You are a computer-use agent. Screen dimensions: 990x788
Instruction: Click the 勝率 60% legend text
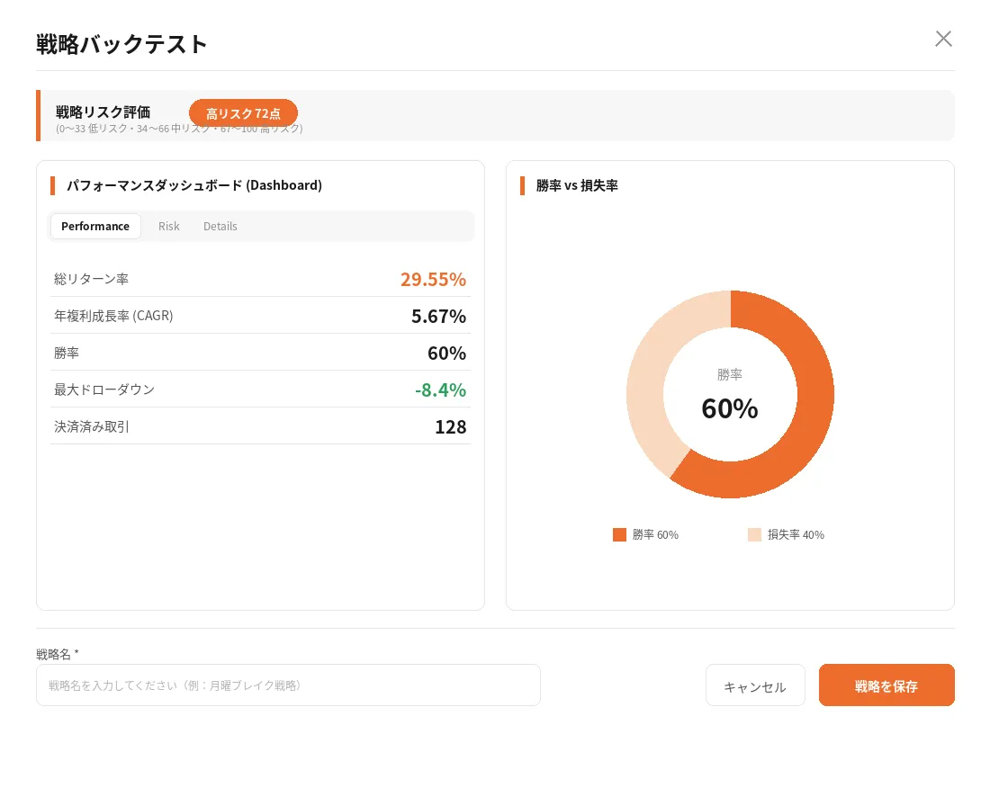pyautogui.click(x=655, y=534)
